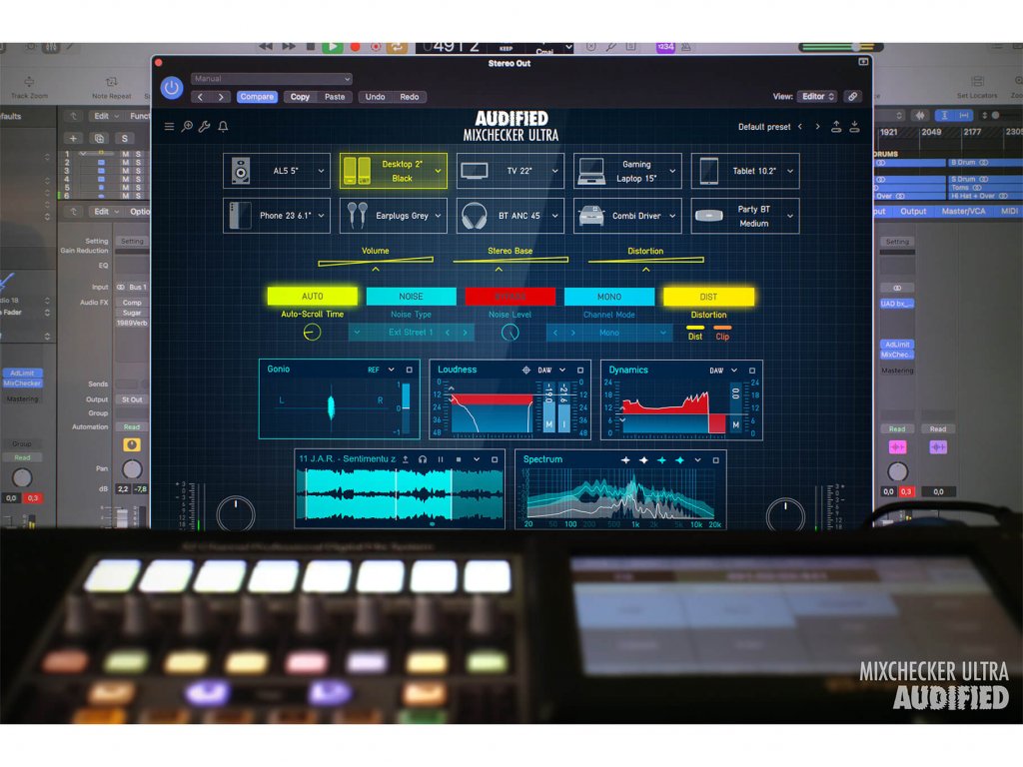Go to previous setting with left arrow
Screen dimensions: 1023x767
[201, 97]
